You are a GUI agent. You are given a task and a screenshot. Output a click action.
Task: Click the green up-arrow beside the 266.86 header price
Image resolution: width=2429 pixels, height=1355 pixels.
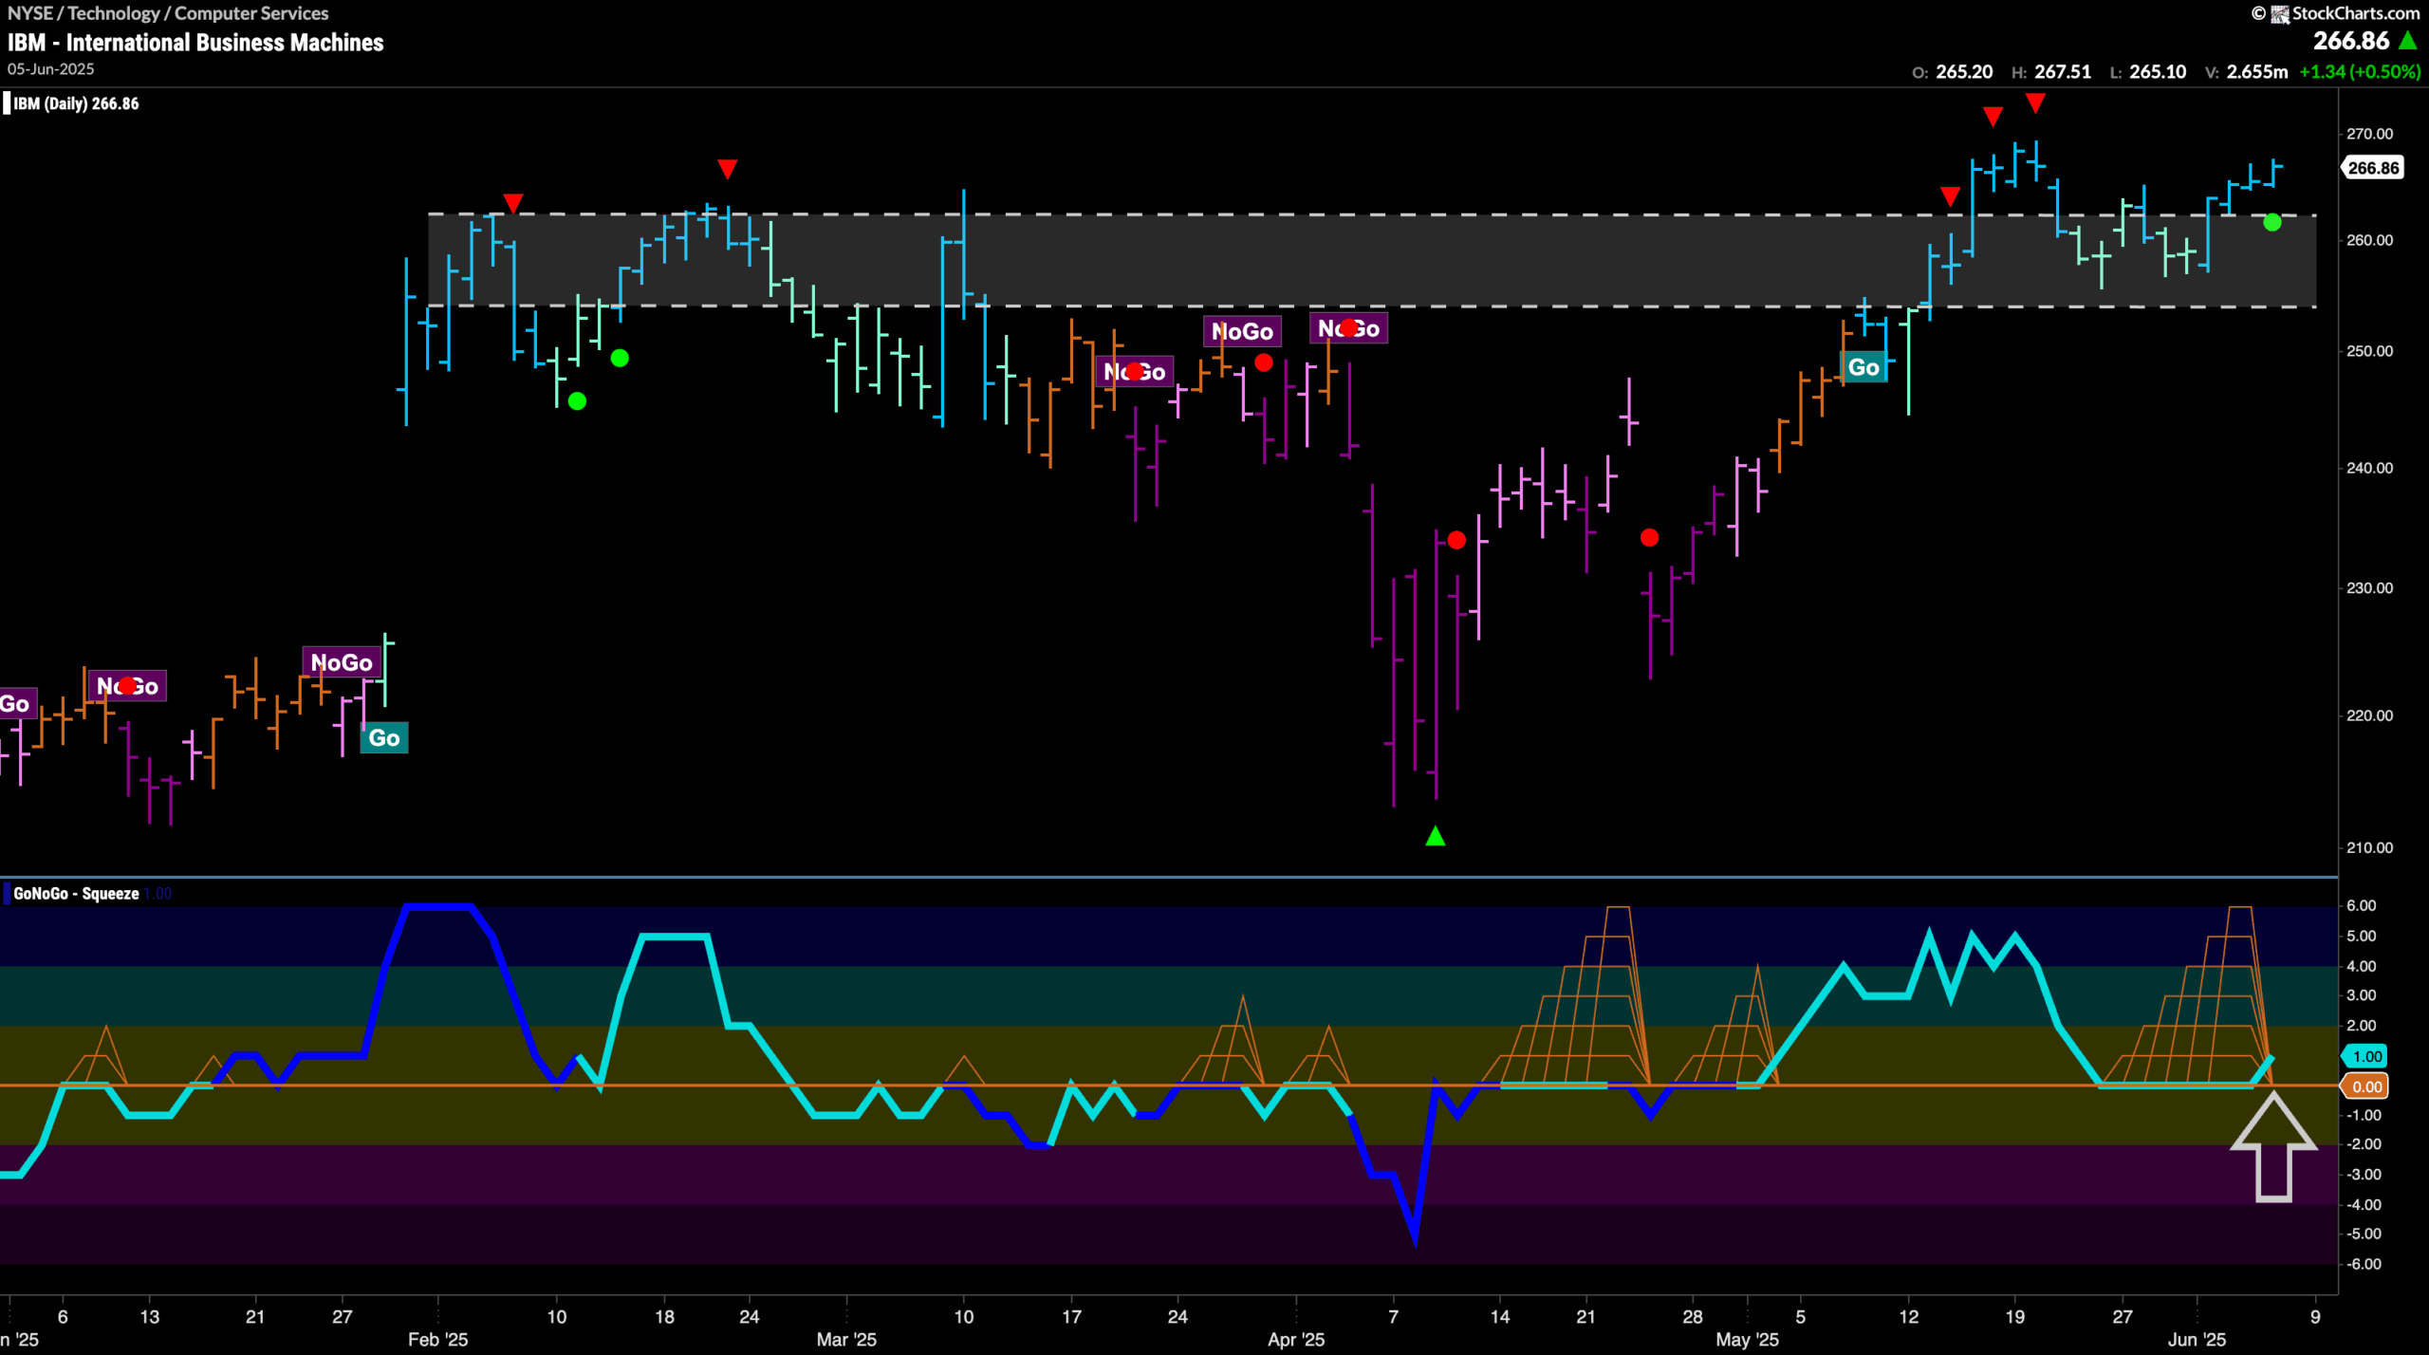[2408, 41]
